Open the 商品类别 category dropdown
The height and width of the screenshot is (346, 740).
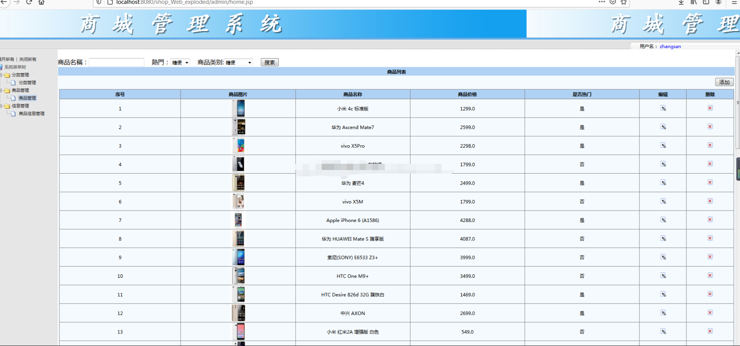click(x=239, y=62)
